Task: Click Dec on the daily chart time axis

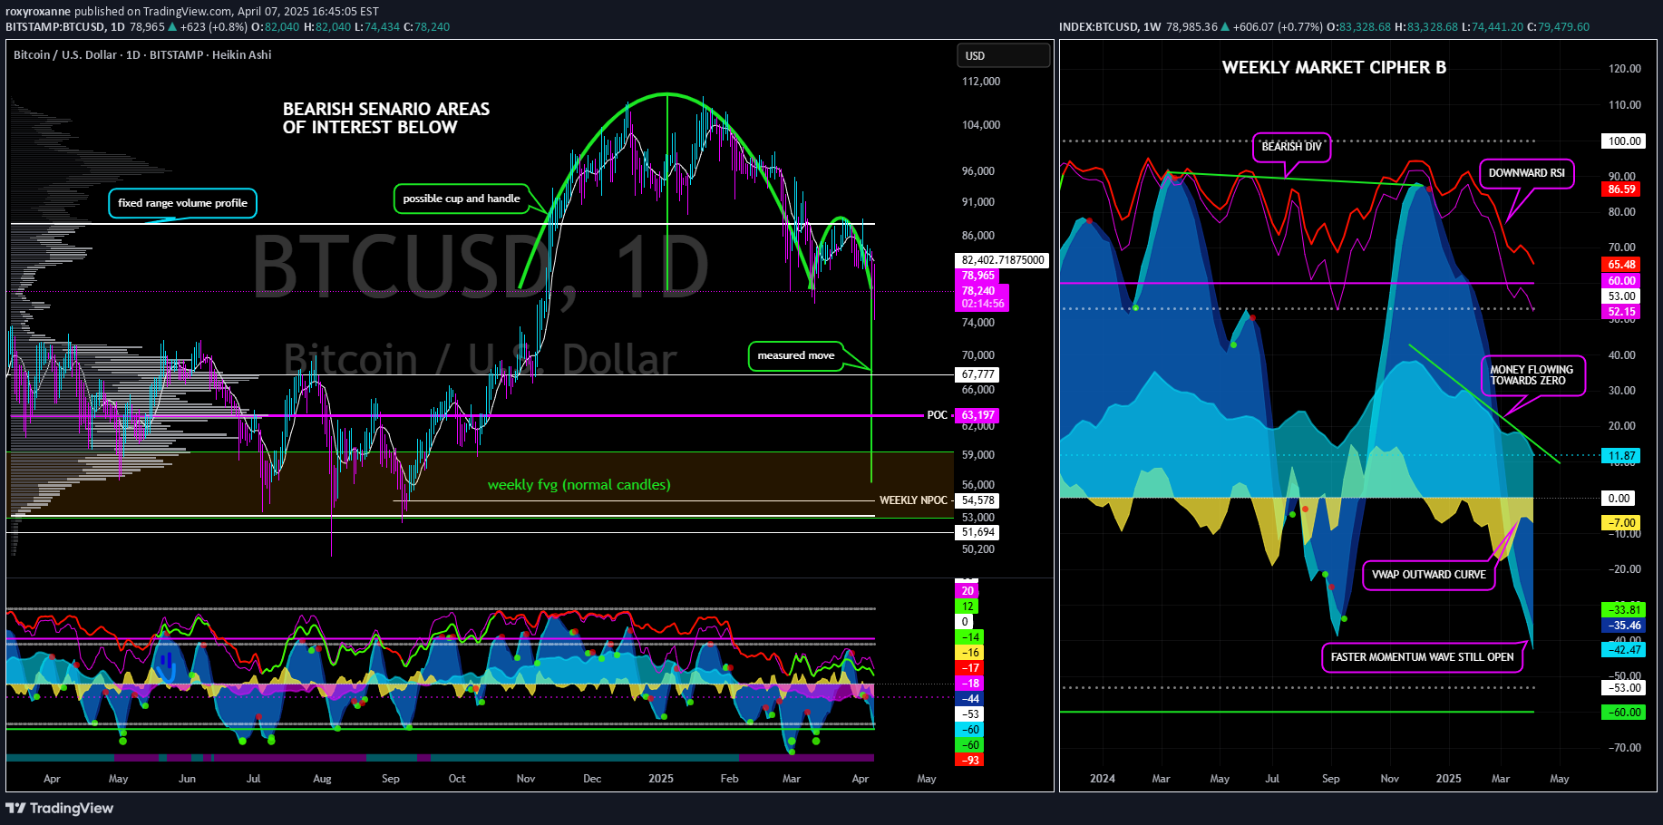Action: click(592, 779)
